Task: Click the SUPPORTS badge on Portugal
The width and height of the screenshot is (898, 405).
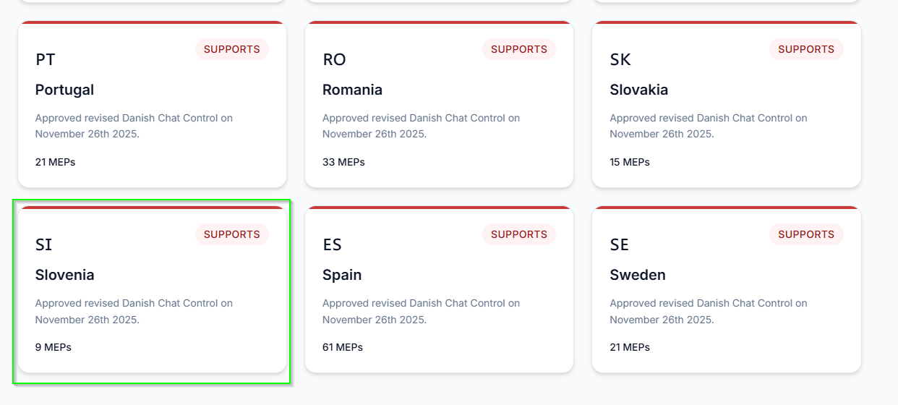Action: click(231, 49)
